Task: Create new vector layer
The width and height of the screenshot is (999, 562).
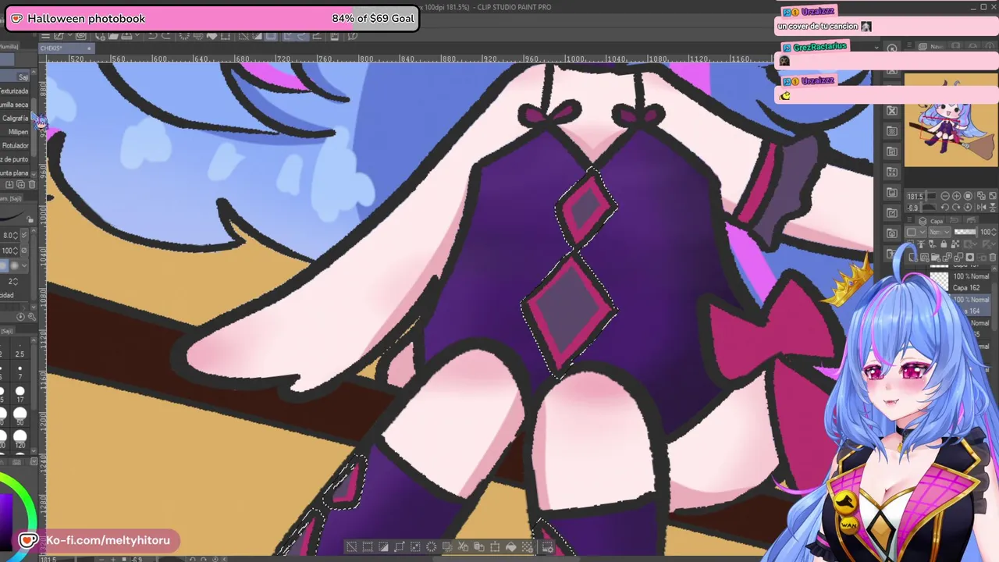Action: (925, 257)
